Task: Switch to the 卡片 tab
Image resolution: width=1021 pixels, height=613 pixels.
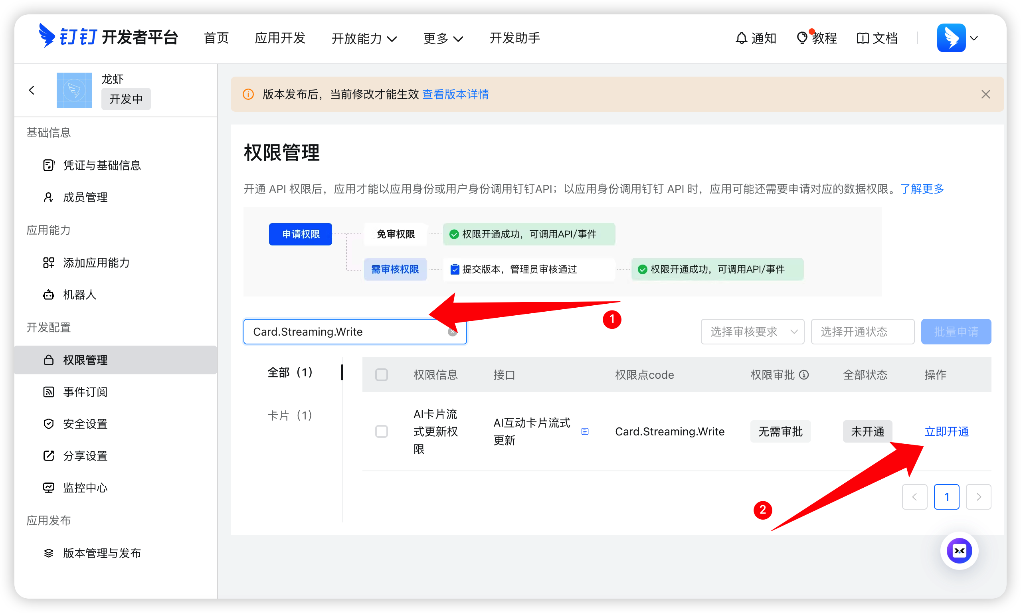Action: pyautogui.click(x=290, y=415)
